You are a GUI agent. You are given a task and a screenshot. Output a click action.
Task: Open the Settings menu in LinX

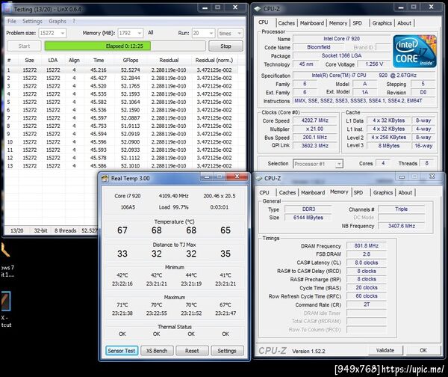(32, 21)
